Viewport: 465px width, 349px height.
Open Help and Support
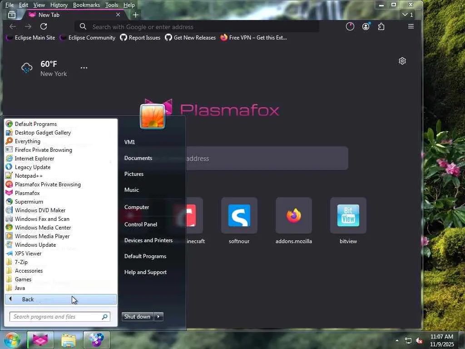(x=145, y=272)
